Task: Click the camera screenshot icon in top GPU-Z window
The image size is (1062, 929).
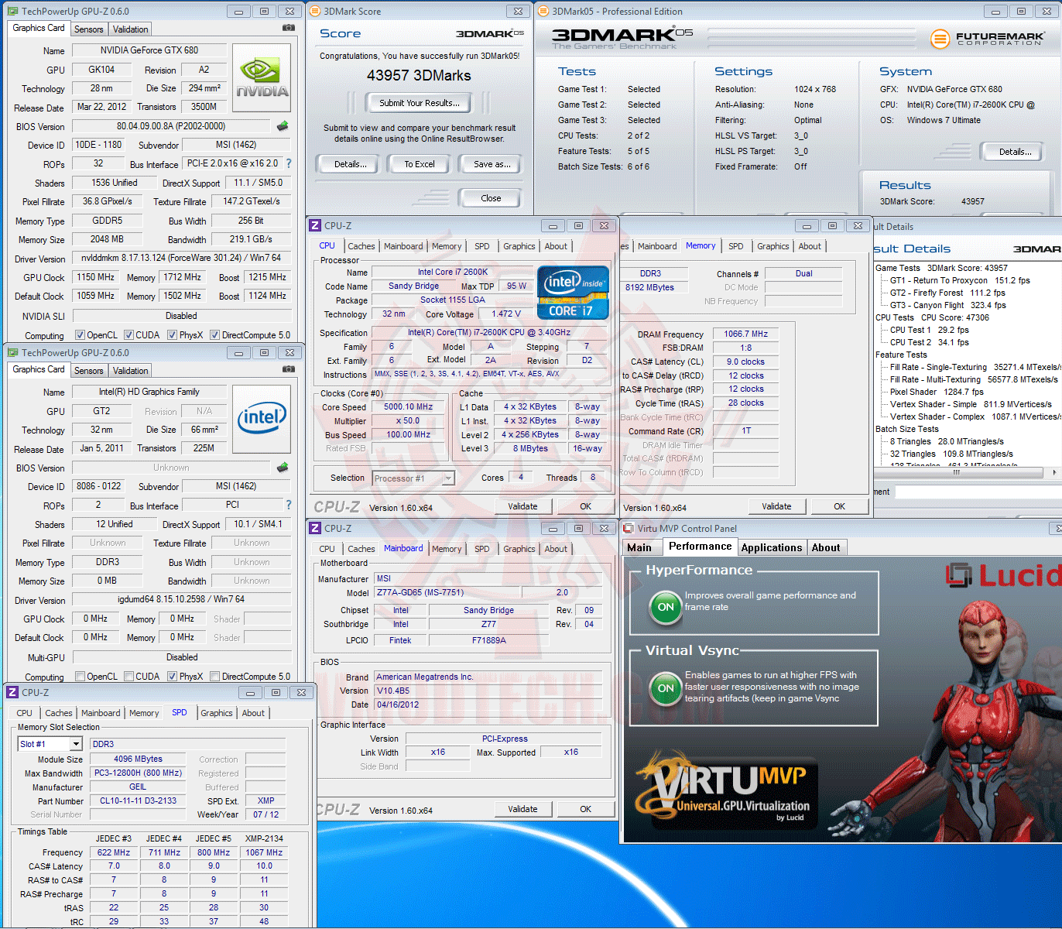Action: tap(289, 28)
